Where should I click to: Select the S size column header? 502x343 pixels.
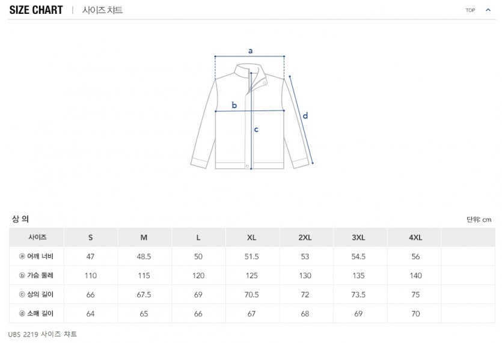pos(90,237)
